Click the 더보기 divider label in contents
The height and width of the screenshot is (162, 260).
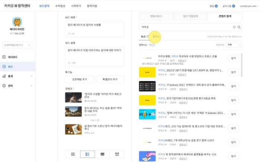(93, 120)
